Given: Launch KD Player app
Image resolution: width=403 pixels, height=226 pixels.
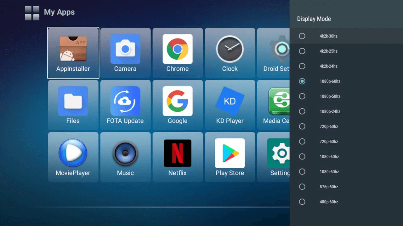Looking at the screenshot, I should coord(230,105).
